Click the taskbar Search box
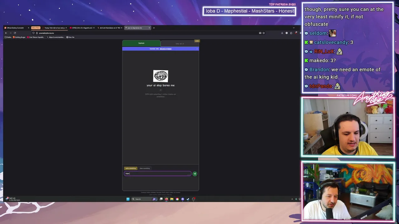Screen dimensions: 399x224 [x=144, y=199]
